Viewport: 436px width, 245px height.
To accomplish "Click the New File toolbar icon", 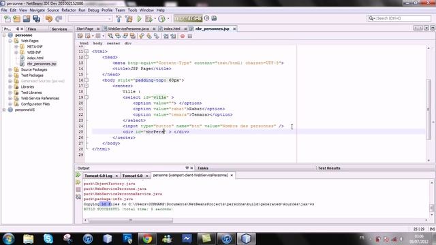I will 7,18.
